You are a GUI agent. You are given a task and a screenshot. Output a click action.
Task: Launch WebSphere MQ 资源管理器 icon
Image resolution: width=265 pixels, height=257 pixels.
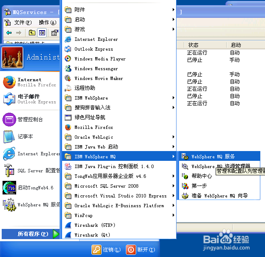(185, 166)
